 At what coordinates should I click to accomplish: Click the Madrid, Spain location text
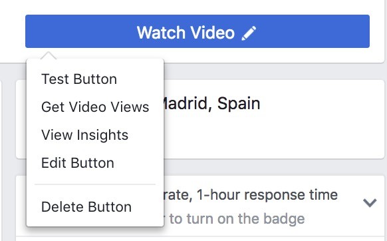tap(211, 103)
